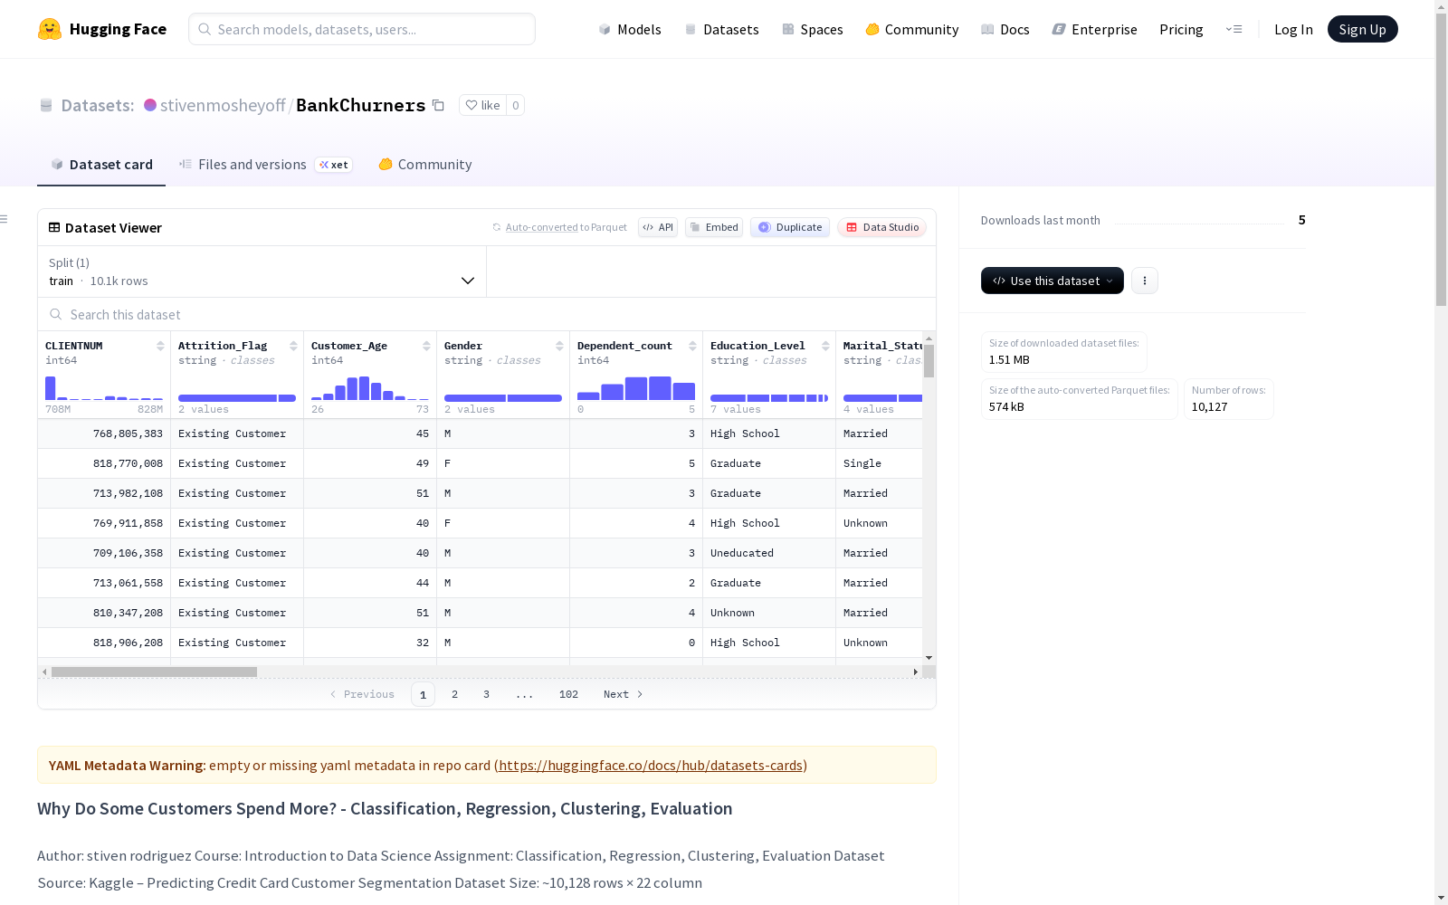Sort by the Customer_Age column icon

[426, 346]
